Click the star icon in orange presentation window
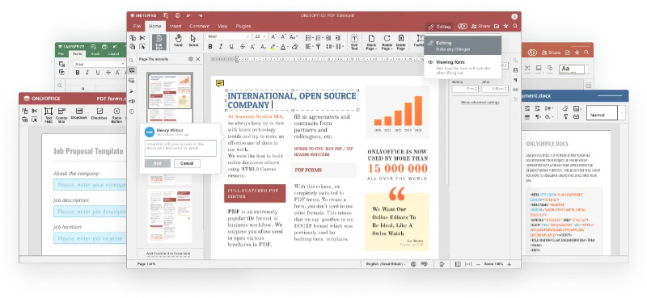 pos(577,52)
